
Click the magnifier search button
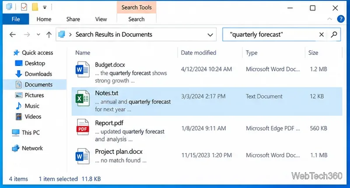(334, 35)
